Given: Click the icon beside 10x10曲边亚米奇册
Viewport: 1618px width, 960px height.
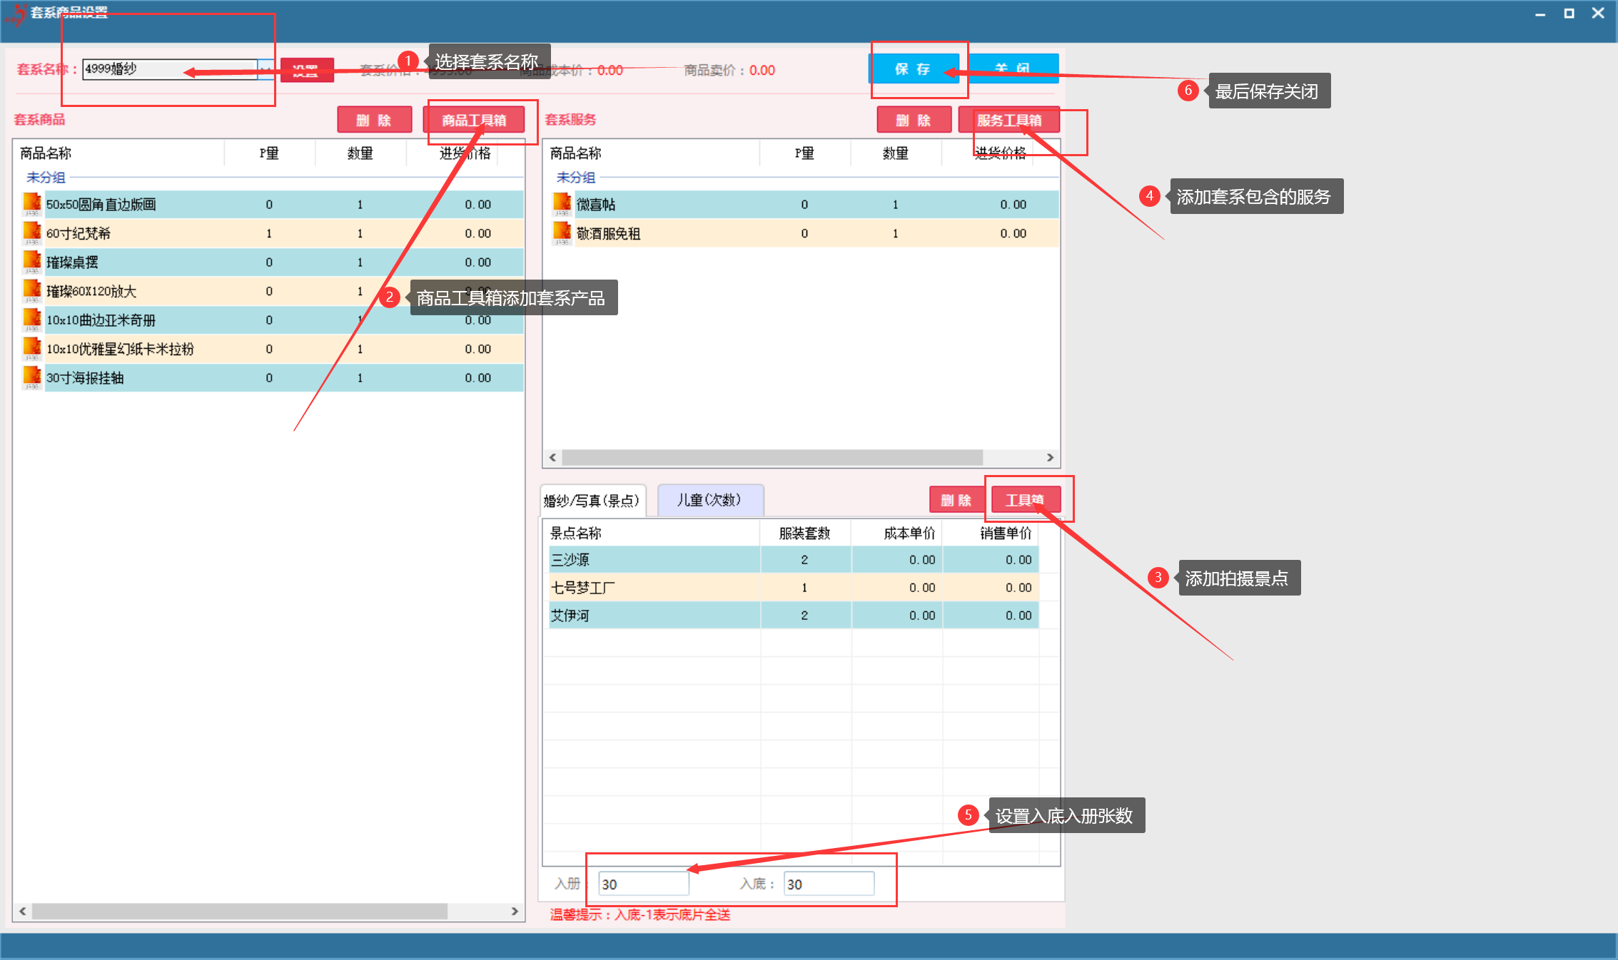Looking at the screenshot, I should click(31, 320).
